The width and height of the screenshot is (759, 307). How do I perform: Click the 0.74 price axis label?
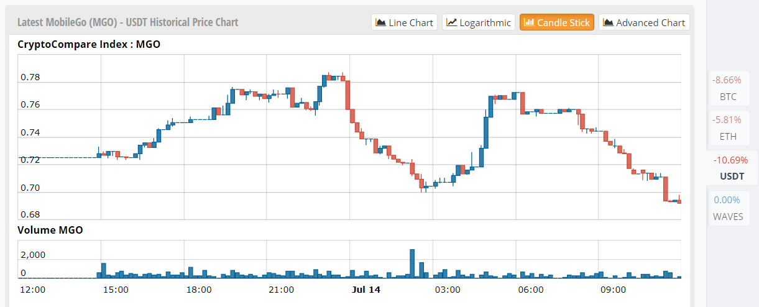pyautogui.click(x=30, y=132)
